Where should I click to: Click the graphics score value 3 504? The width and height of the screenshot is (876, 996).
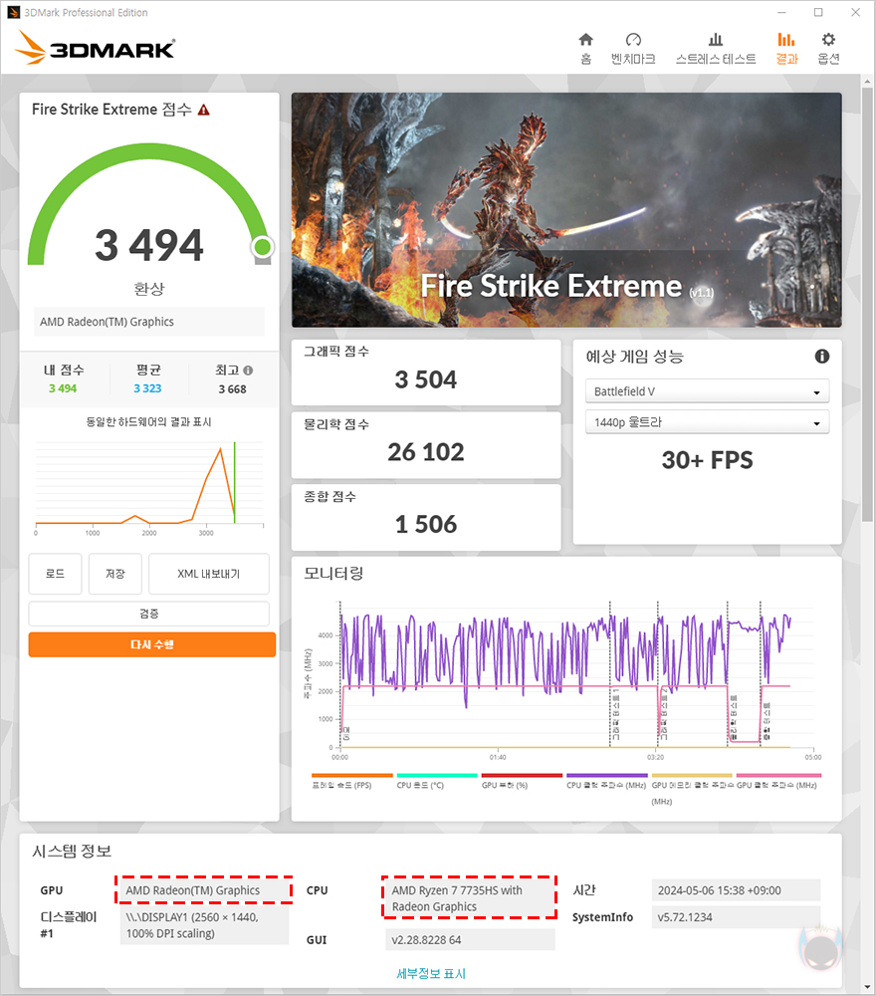(x=425, y=379)
